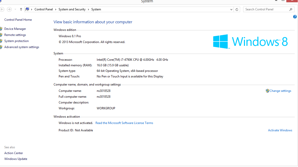
Task: Click the i7-4790K processor value
Action: tap(132, 60)
